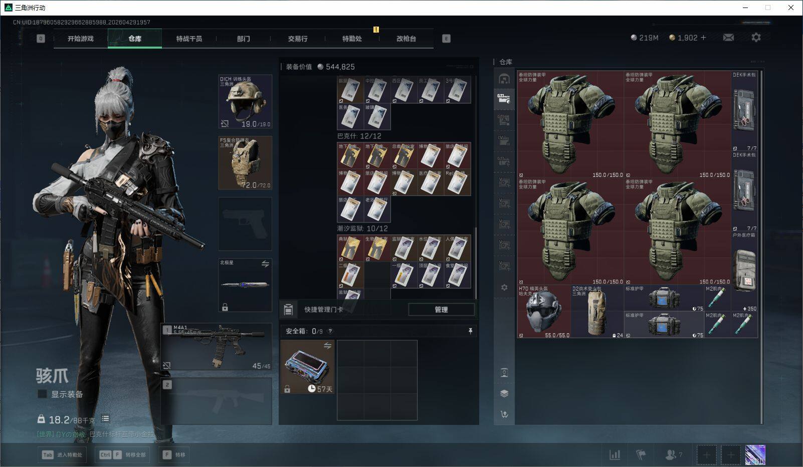The image size is (803, 467).
Task: Select the D2战术登山包 backpack
Action: pyautogui.click(x=597, y=312)
